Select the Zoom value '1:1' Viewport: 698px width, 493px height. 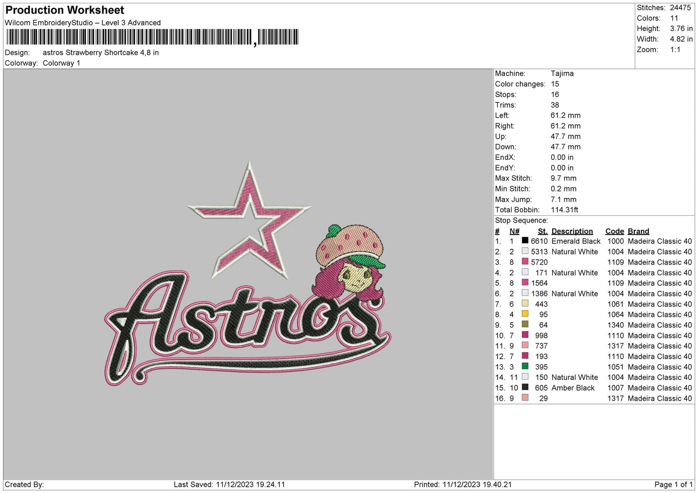point(675,50)
